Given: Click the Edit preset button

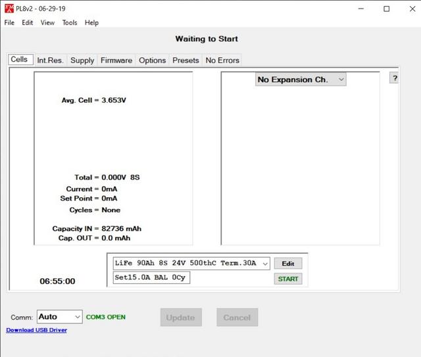Looking at the screenshot, I should click(x=288, y=264).
